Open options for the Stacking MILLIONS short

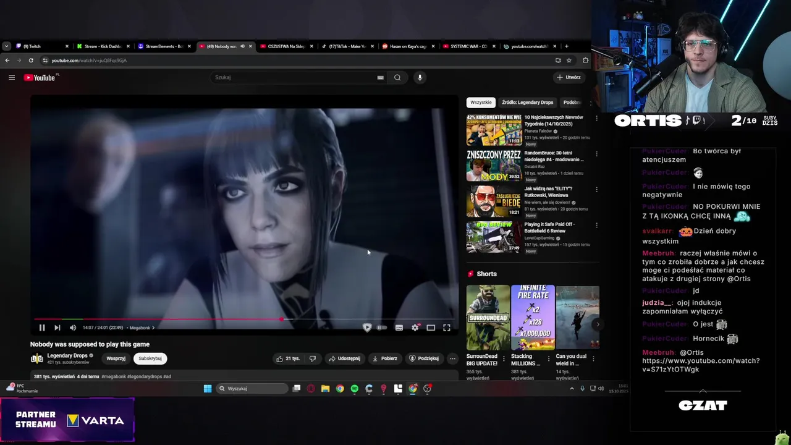coord(548,358)
